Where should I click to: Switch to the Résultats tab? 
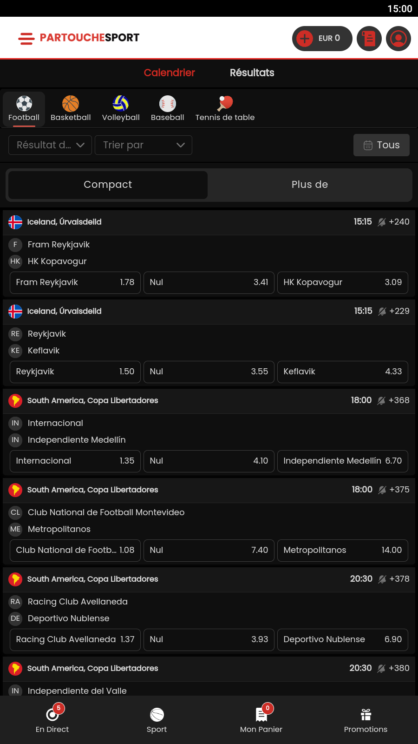tap(252, 73)
